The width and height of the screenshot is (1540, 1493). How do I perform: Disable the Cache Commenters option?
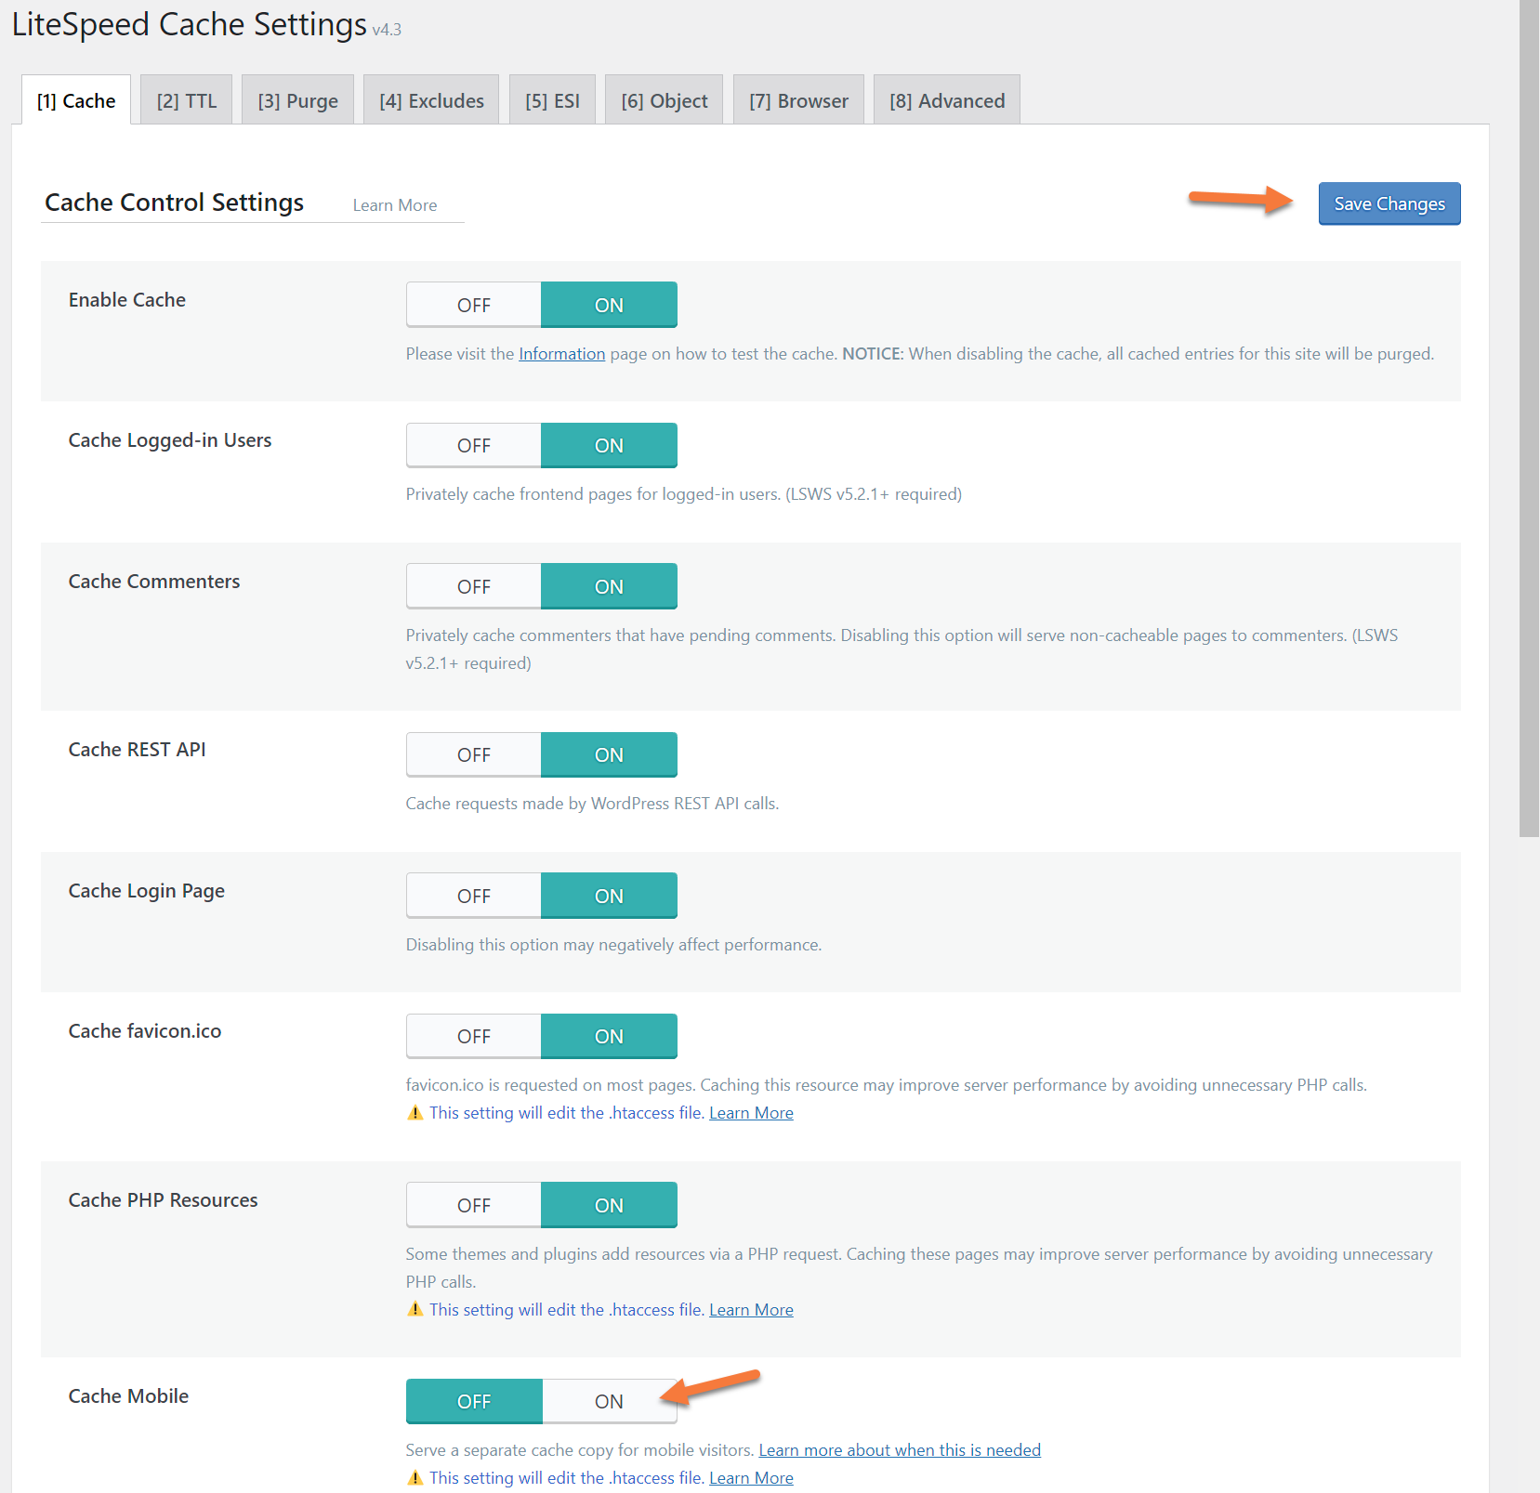[x=474, y=587]
